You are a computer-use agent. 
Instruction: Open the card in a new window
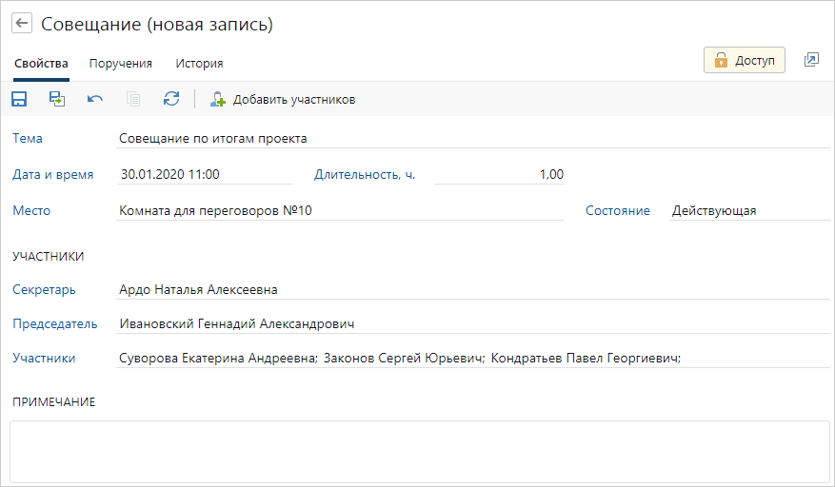[x=811, y=60]
